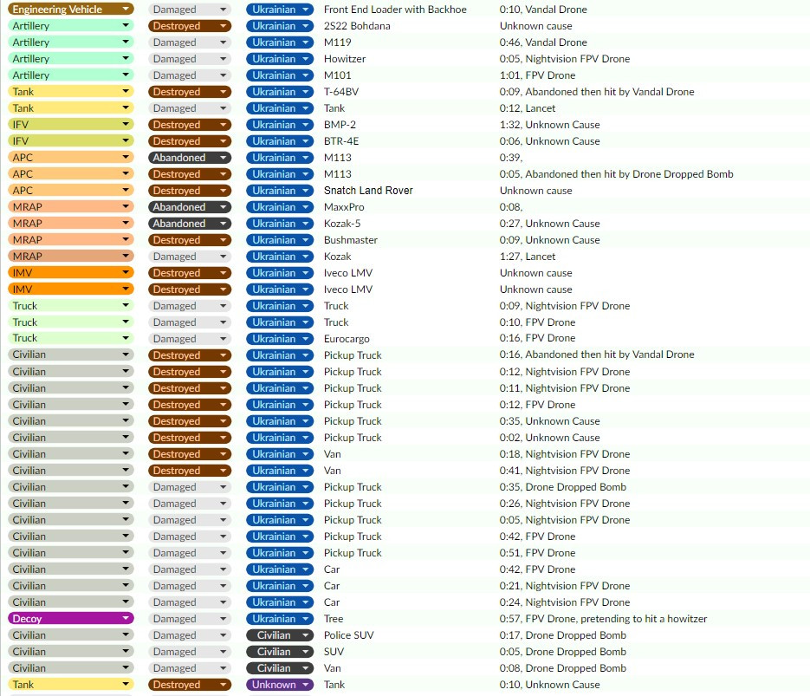Open type dropdown in 2S22 Bohdana row
This screenshot has width=810, height=696.
pyautogui.click(x=71, y=26)
